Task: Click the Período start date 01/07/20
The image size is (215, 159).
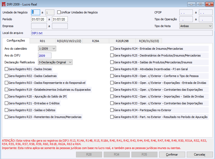Action: (x=39, y=19)
